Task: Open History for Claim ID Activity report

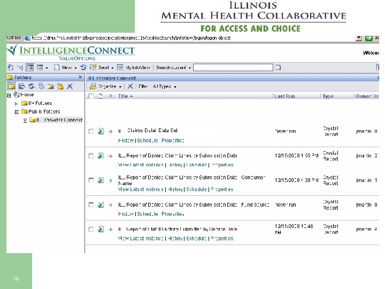Action: click(175, 238)
